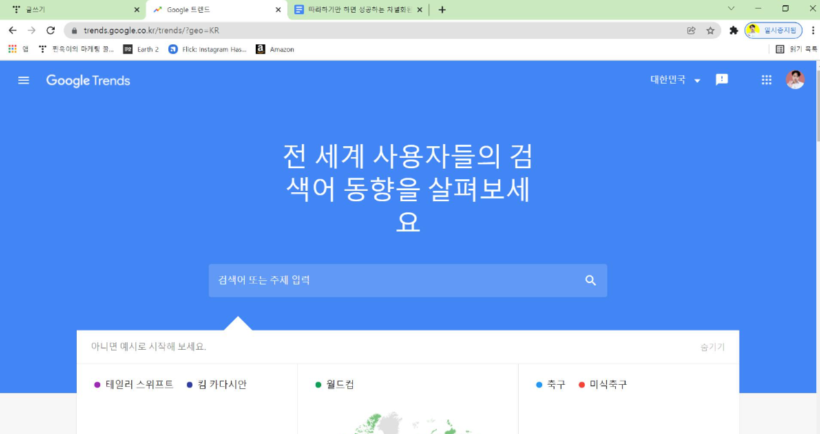Click the site lock icon
This screenshot has width=820, height=434.
74,31
